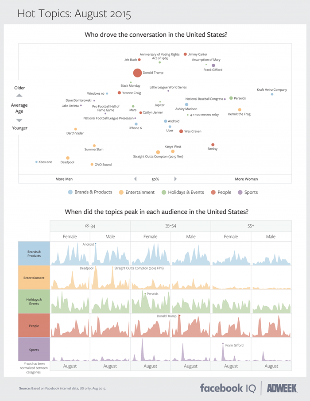Select the Perseids green dot

click(231, 98)
